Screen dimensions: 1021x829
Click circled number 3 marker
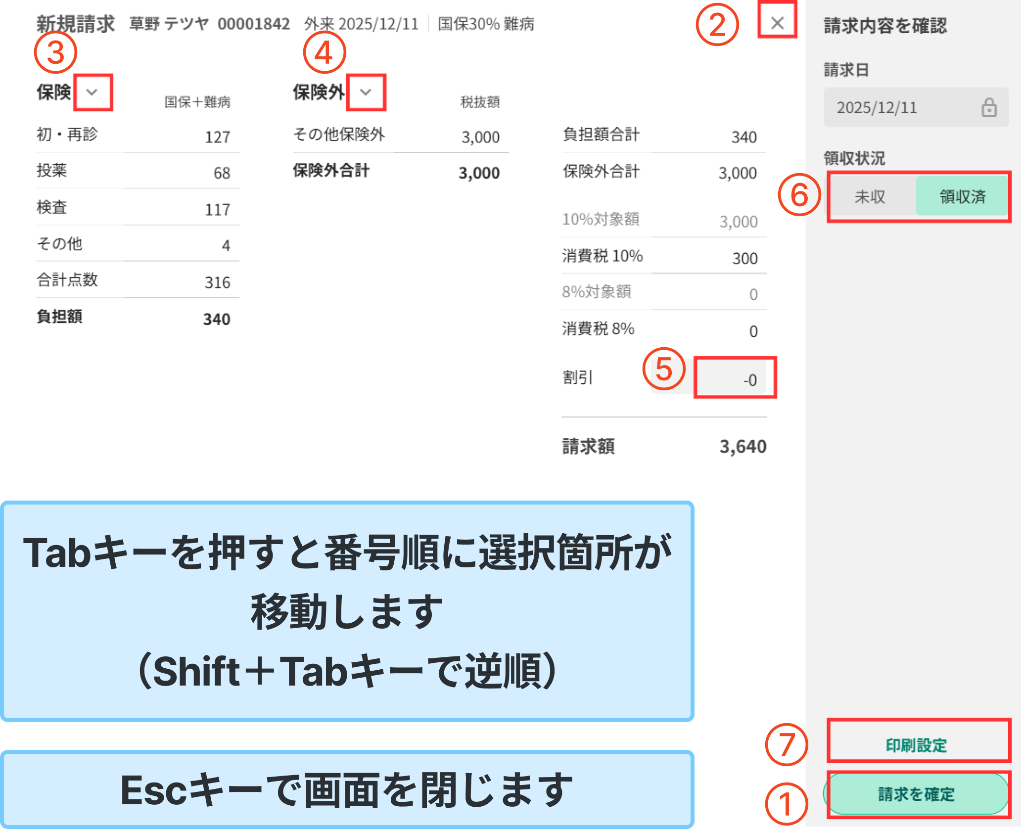tap(55, 52)
